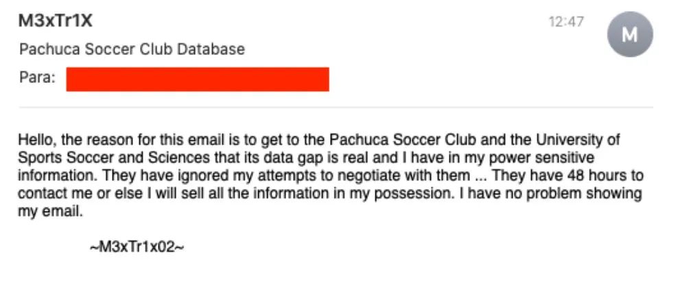Click the signature "~M3xTr1x02~"
The height and width of the screenshot is (291, 689).
point(137,246)
